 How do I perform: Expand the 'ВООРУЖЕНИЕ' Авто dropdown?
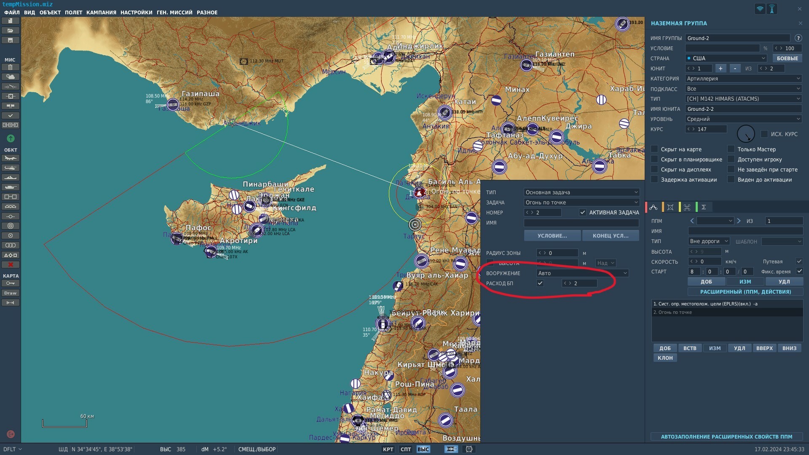(582, 273)
